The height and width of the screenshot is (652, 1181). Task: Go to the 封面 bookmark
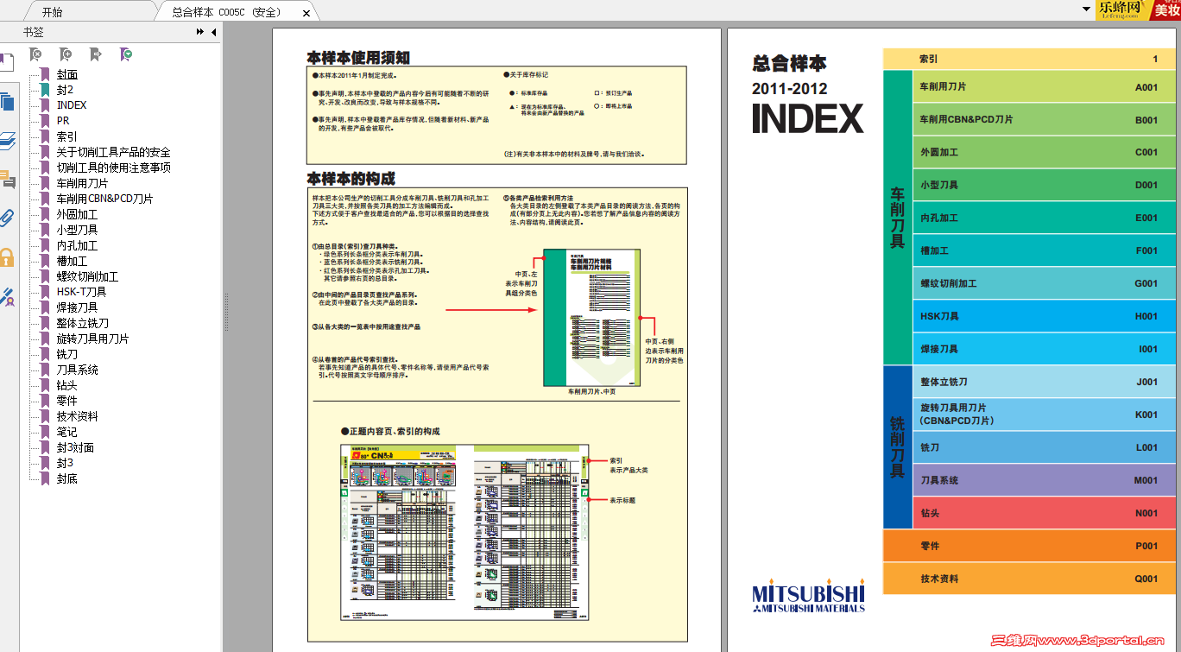(x=67, y=74)
